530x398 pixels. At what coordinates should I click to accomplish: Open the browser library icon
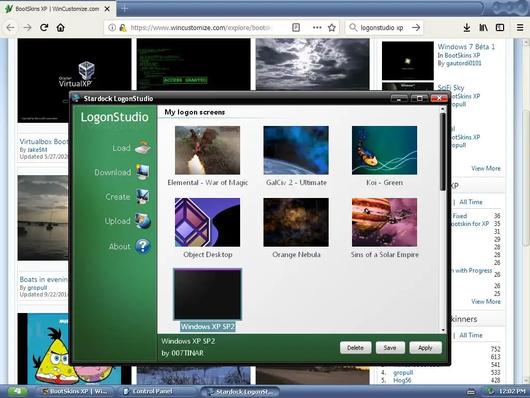483,28
